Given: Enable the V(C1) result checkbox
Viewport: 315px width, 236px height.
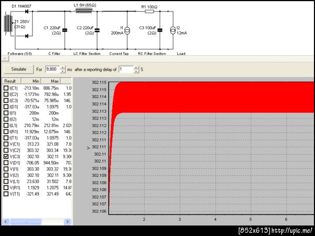Looking at the screenshot, I should (x=6, y=144).
